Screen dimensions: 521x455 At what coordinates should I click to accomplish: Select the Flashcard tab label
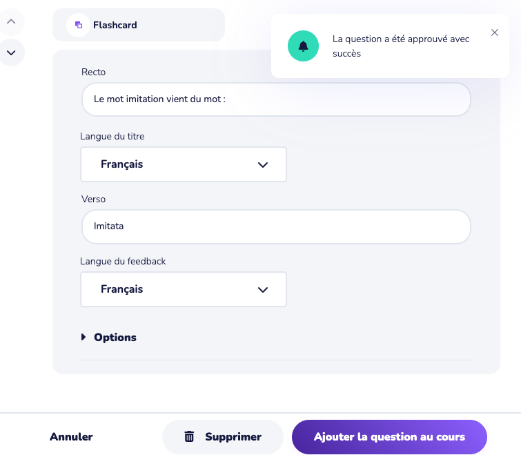115,26
